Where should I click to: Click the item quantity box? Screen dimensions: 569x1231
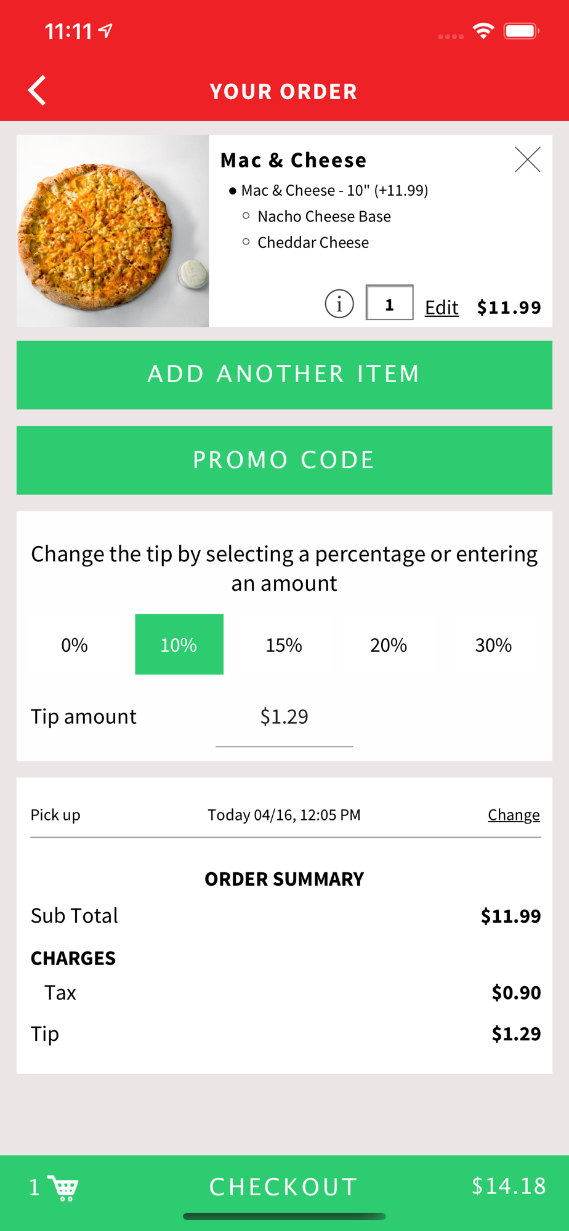coord(389,303)
